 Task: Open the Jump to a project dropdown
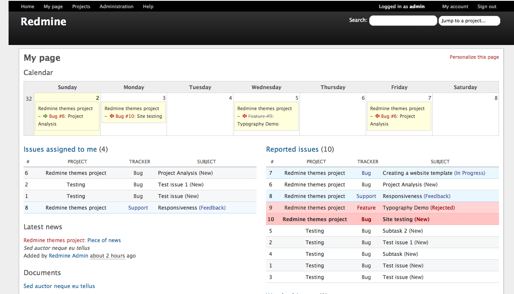[x=469, y=21]
